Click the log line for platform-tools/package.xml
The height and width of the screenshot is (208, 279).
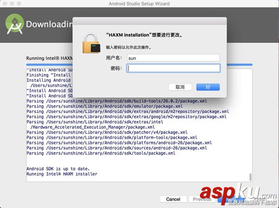pyautogui.click(x=112, y=138)
